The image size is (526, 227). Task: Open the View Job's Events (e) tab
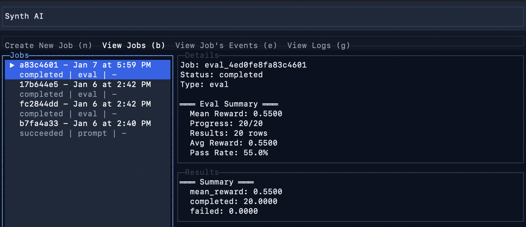(x=226, y=45)
